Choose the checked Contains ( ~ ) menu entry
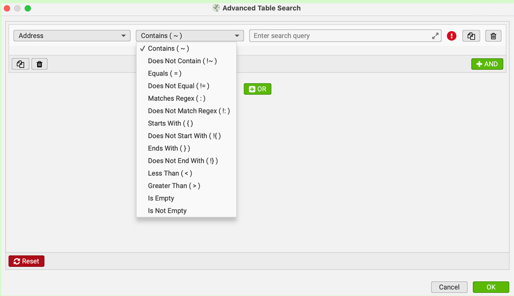The image size is (514, 296). 186,48
